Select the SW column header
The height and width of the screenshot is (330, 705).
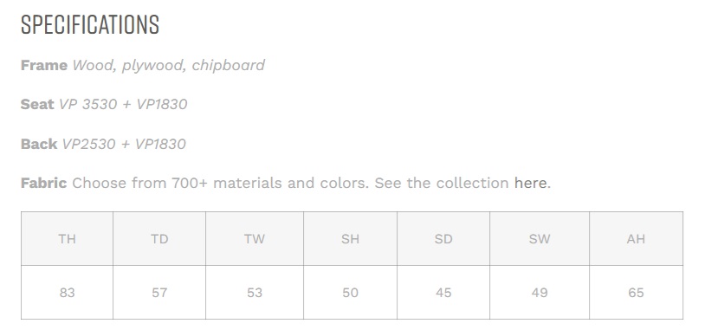pos(540,239)
